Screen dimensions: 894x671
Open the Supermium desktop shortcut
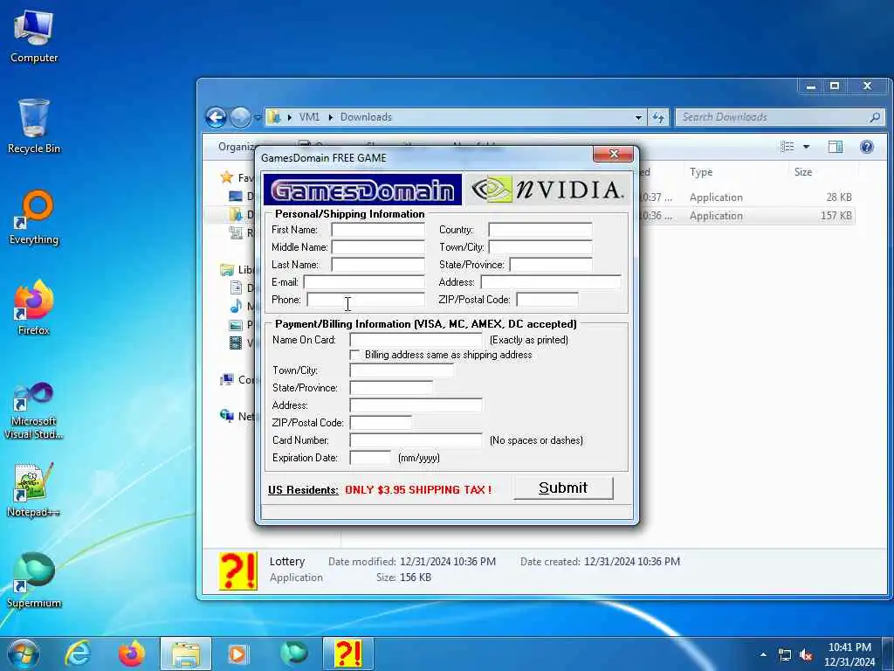point(34,580)
